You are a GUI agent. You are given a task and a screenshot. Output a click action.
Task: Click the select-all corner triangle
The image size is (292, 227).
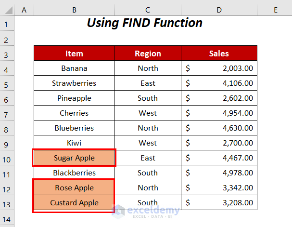pyautogui.click(x=8, y=10)
